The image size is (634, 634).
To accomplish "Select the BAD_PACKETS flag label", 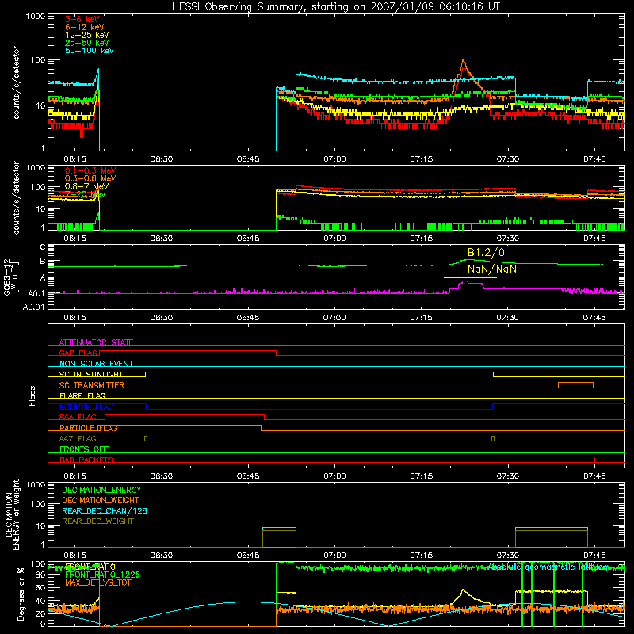I will pyautogui.click(x=86, y=460).
